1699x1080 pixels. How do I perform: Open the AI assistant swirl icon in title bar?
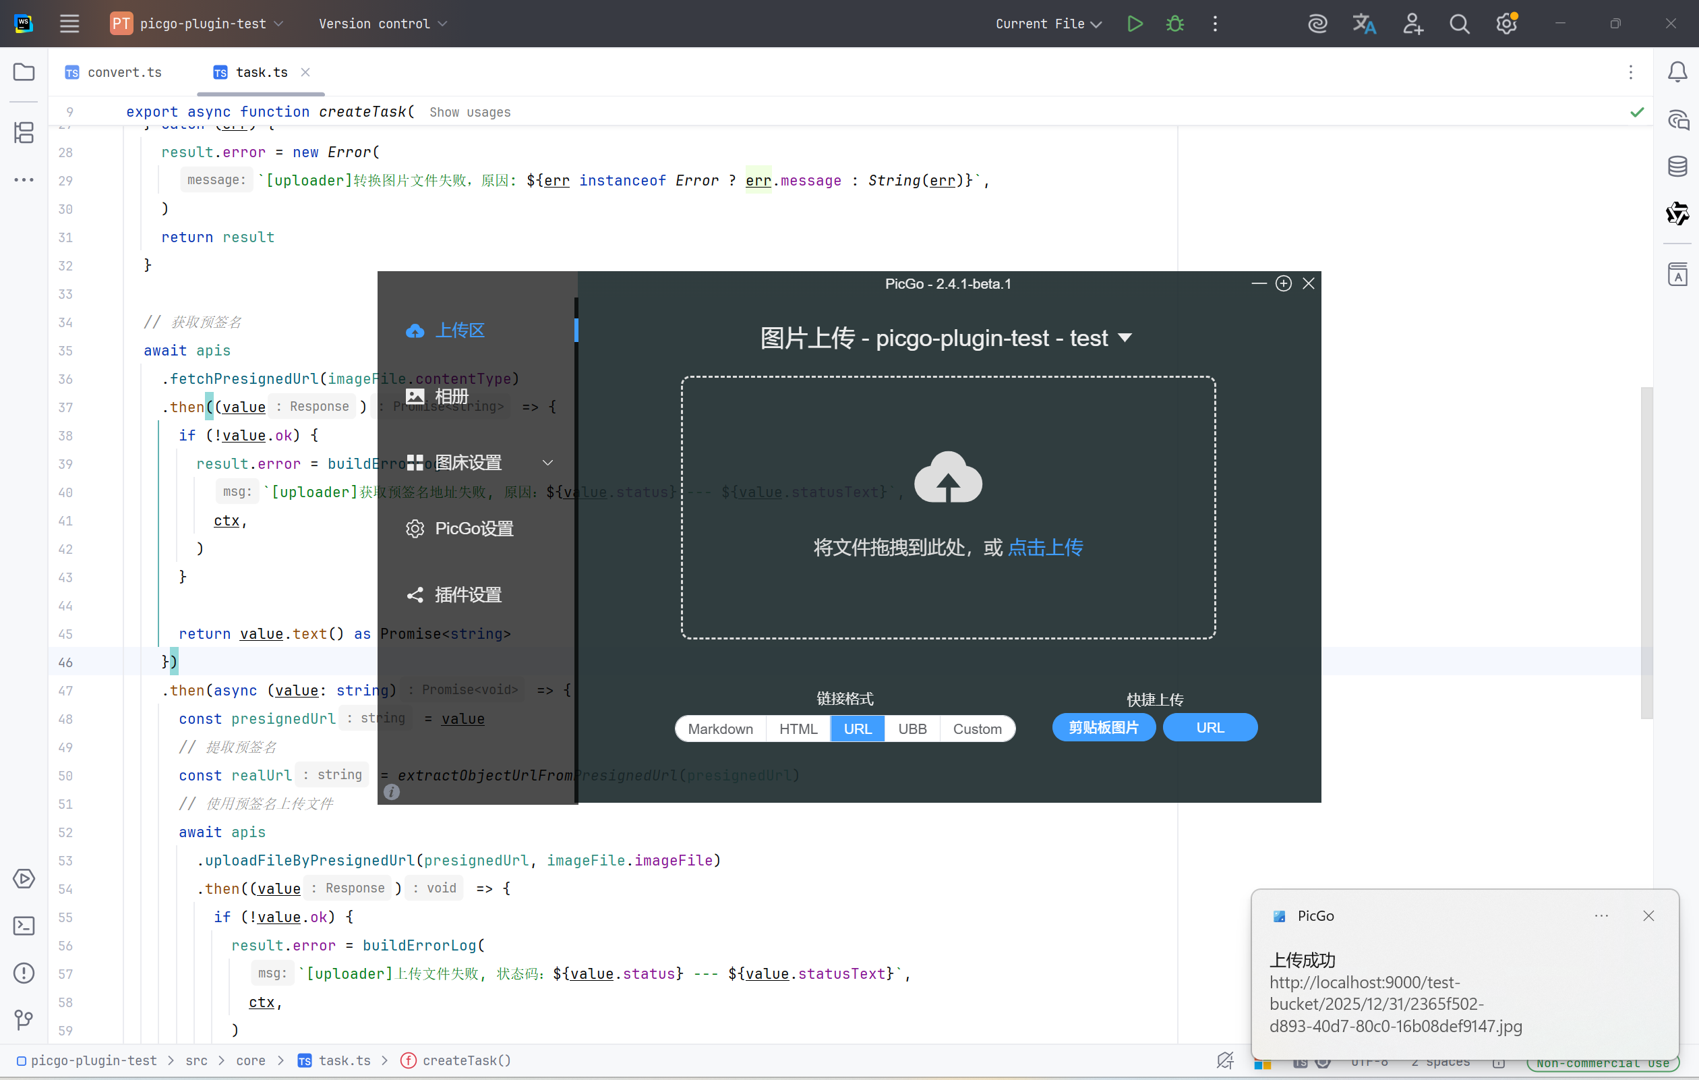(1317, 24)
